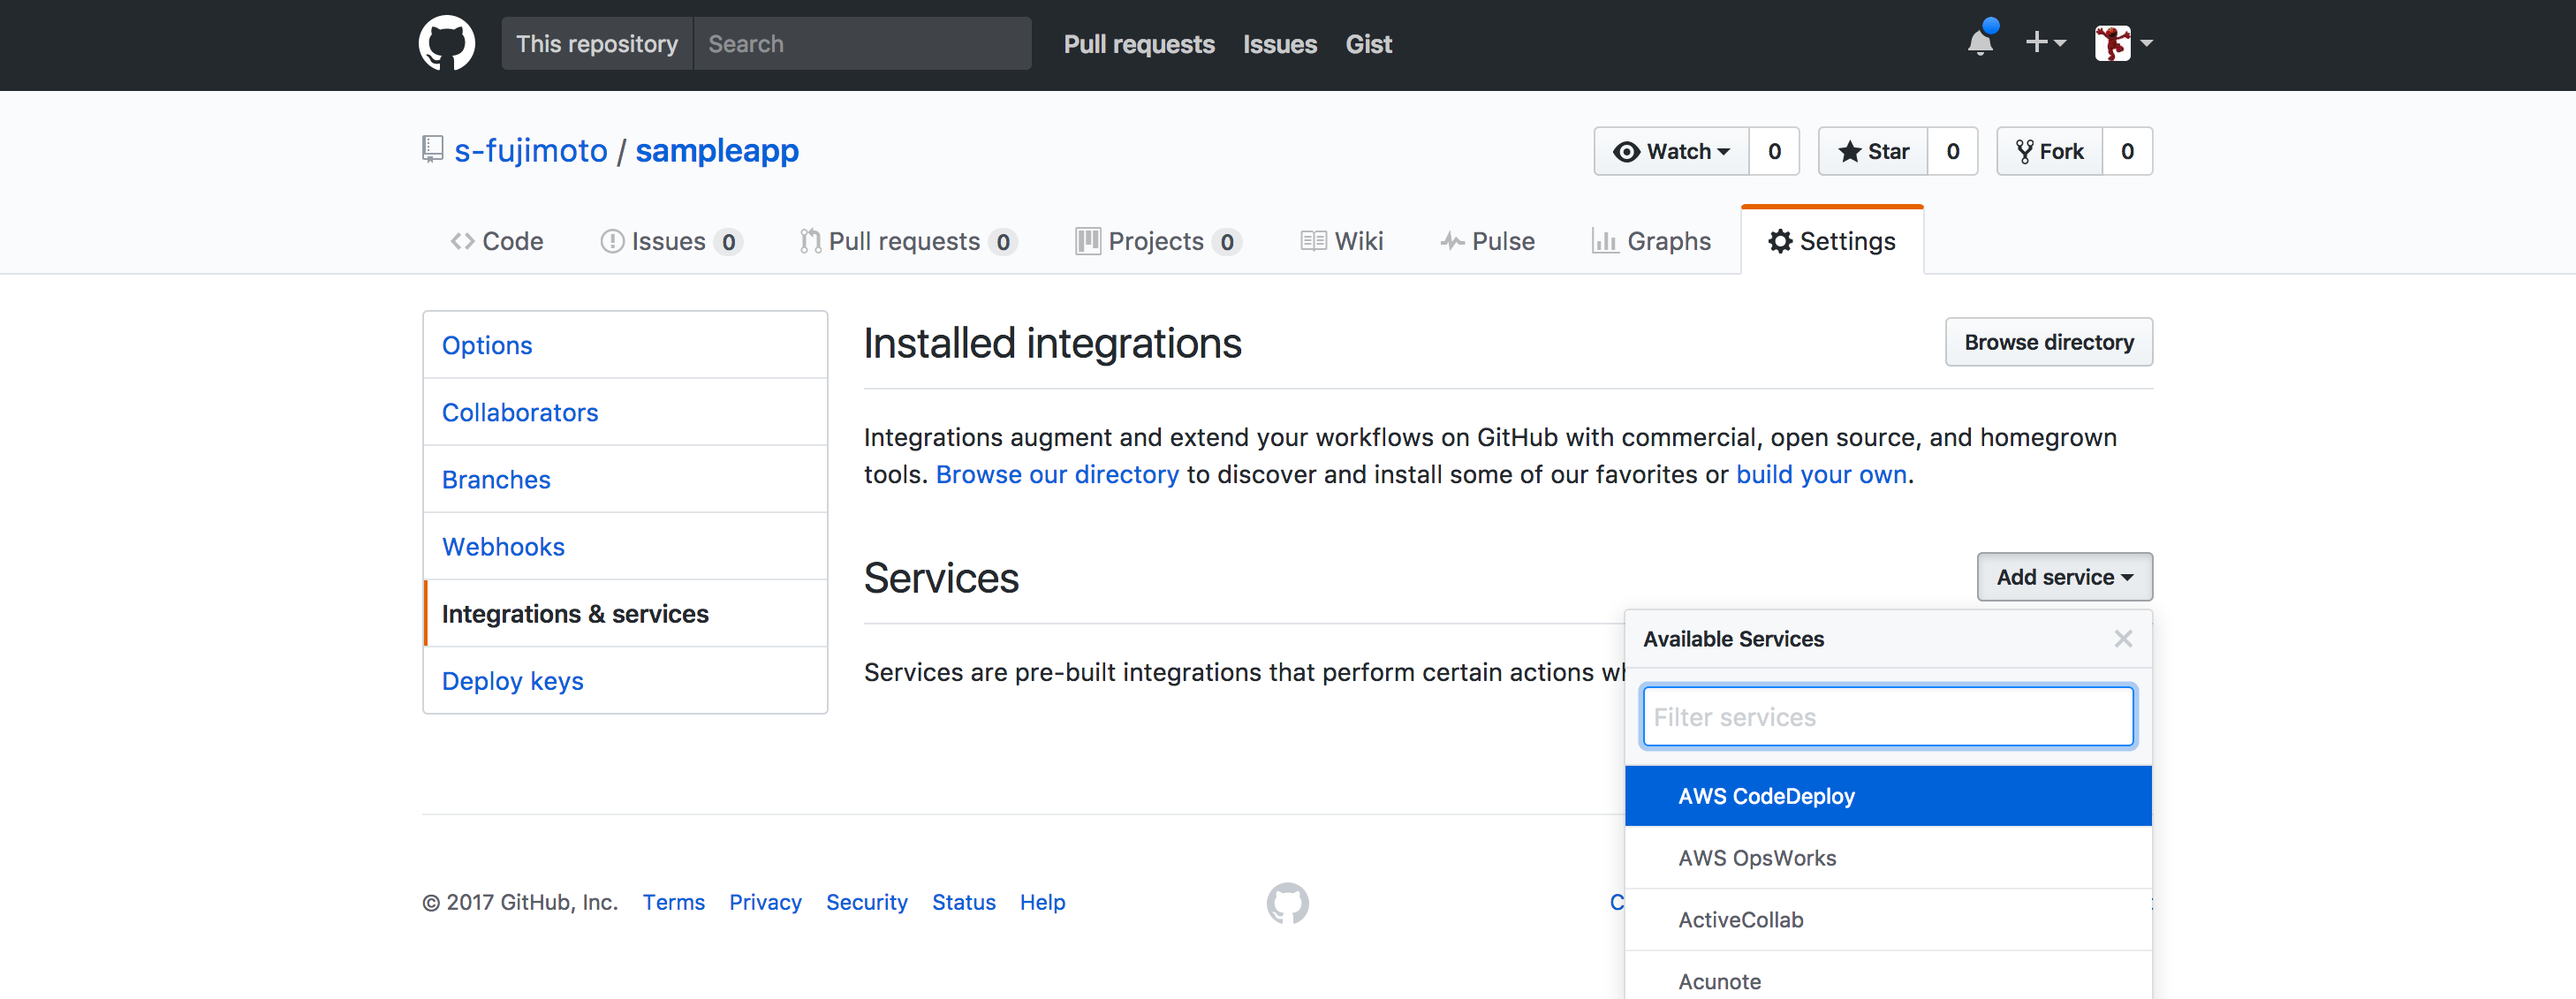Open the Add service dropdown
The image size is (2576, 999).
pos(2064,577)
